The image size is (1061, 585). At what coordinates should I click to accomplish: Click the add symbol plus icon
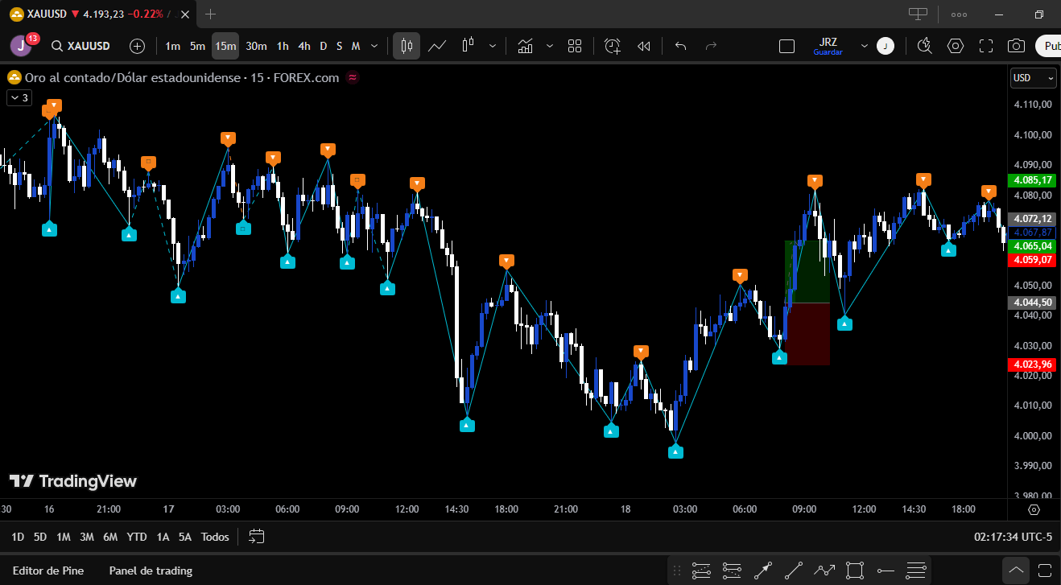[x=137, y=46]
